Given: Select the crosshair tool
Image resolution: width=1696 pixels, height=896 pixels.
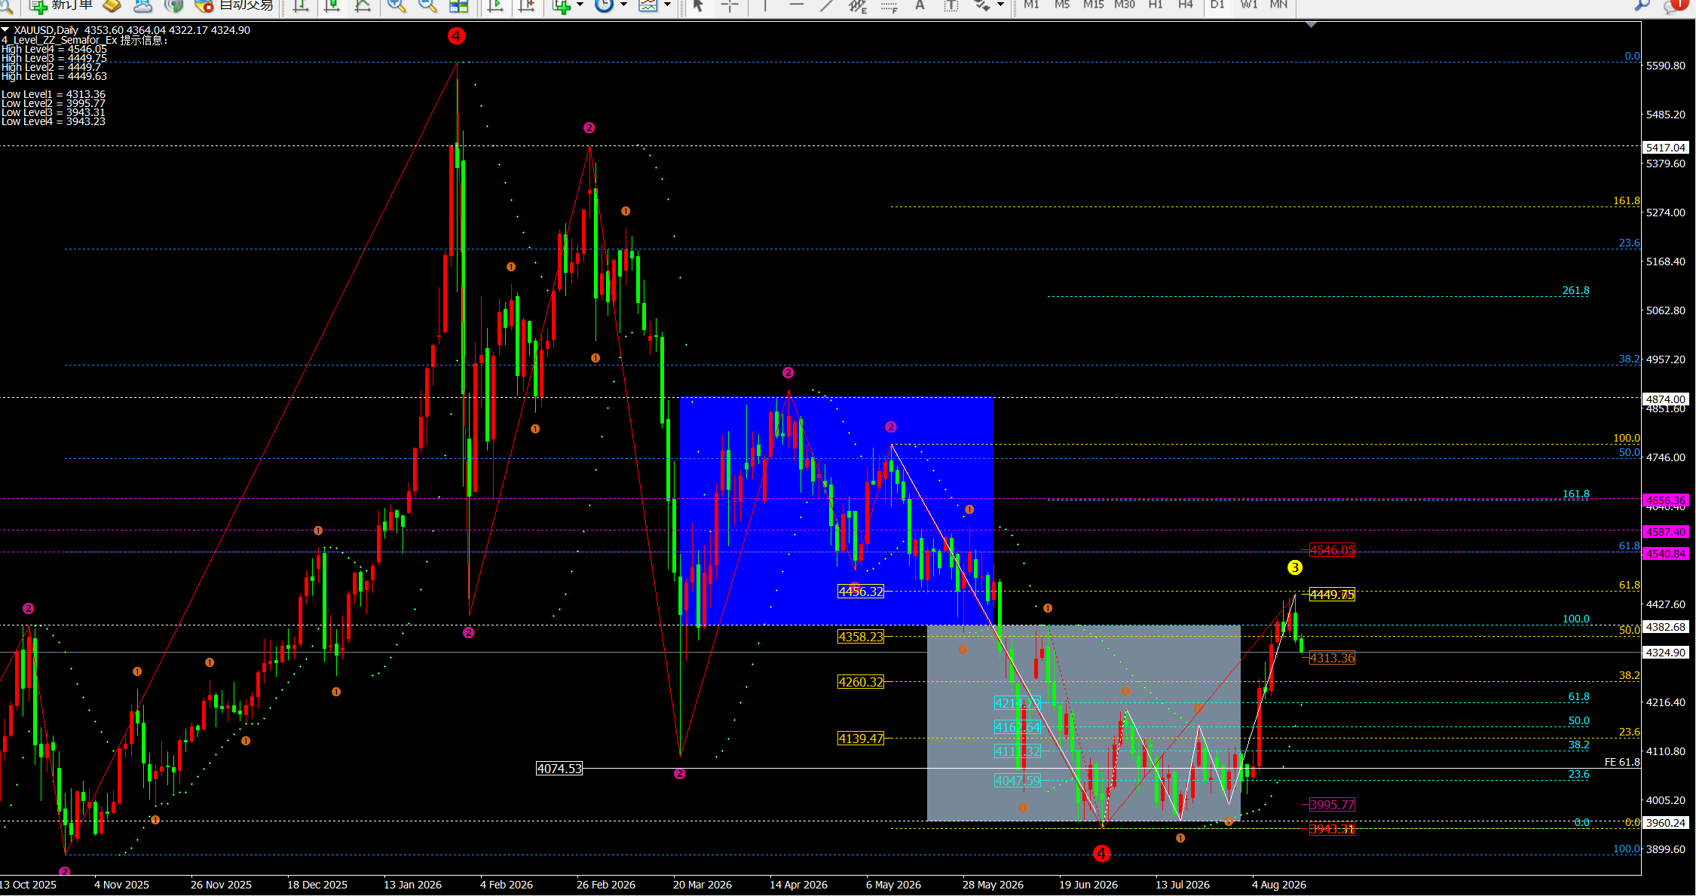Looking at the screenshot, I should click(730, 5).
